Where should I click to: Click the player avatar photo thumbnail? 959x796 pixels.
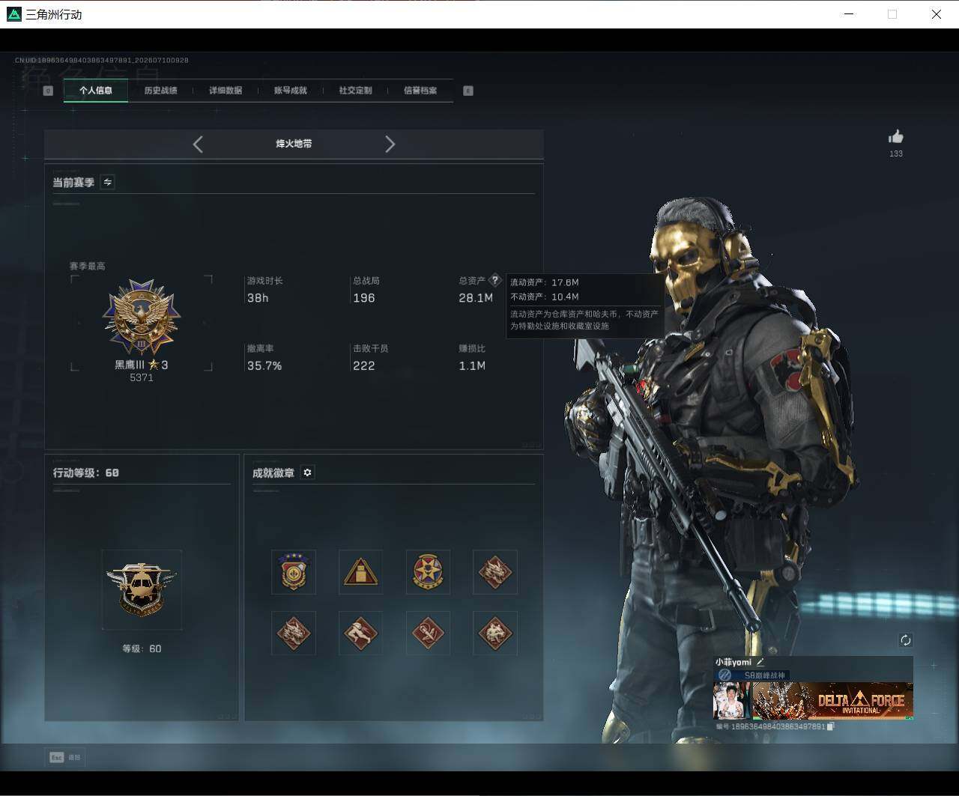click(x=732, y=701)
